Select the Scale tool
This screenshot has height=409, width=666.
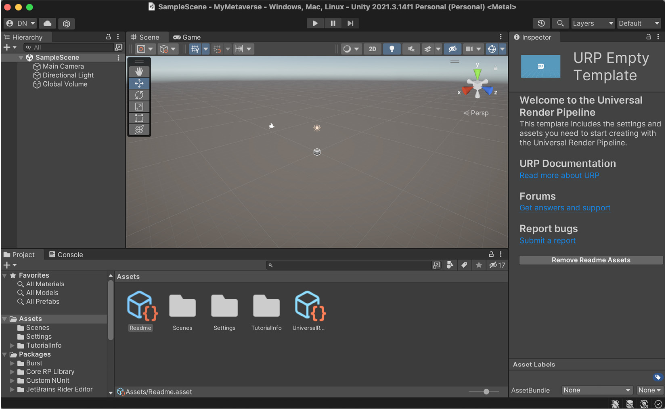(x=139, y=107)
